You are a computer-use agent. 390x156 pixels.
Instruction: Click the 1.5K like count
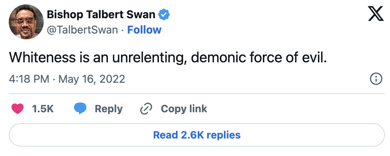click(43, 109)
